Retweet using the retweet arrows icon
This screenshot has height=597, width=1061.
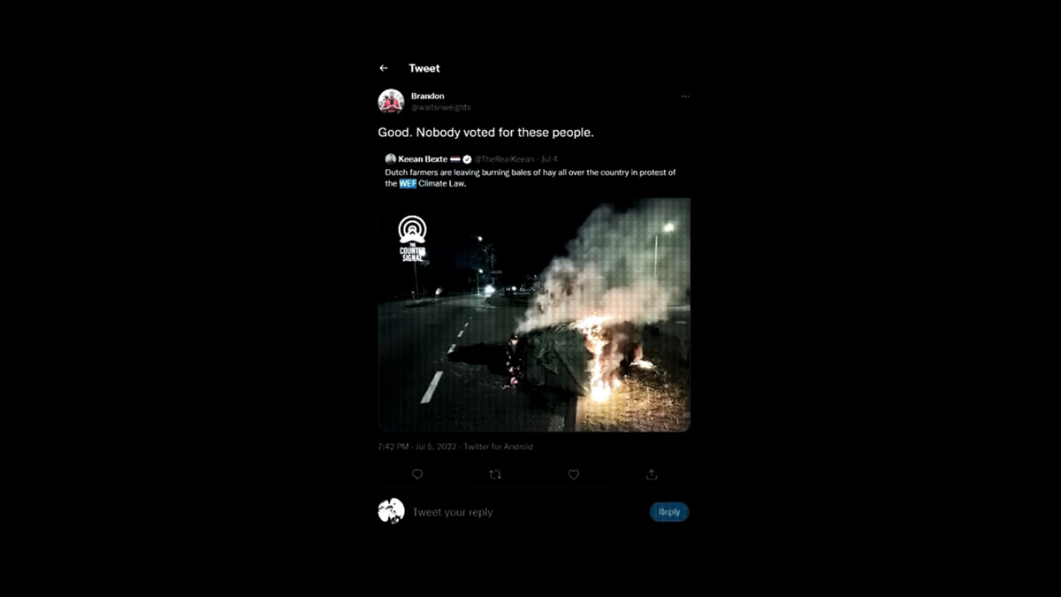click(495, 475)
